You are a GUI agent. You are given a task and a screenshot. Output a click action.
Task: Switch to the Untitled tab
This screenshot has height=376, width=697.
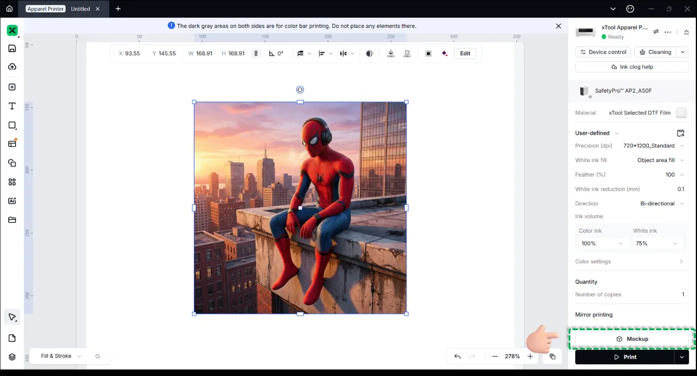80,9
